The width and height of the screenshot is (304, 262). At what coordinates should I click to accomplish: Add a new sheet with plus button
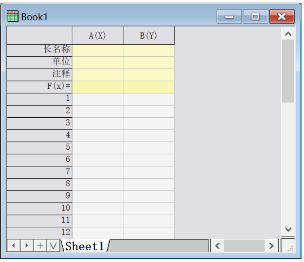40,246
